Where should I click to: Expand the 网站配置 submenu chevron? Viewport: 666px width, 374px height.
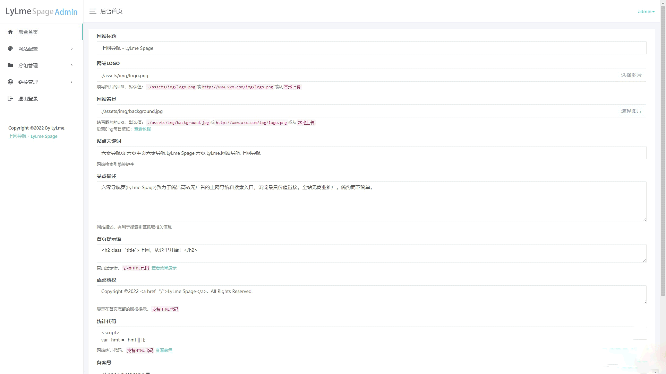pyautogui.click(x=72, y=48)
